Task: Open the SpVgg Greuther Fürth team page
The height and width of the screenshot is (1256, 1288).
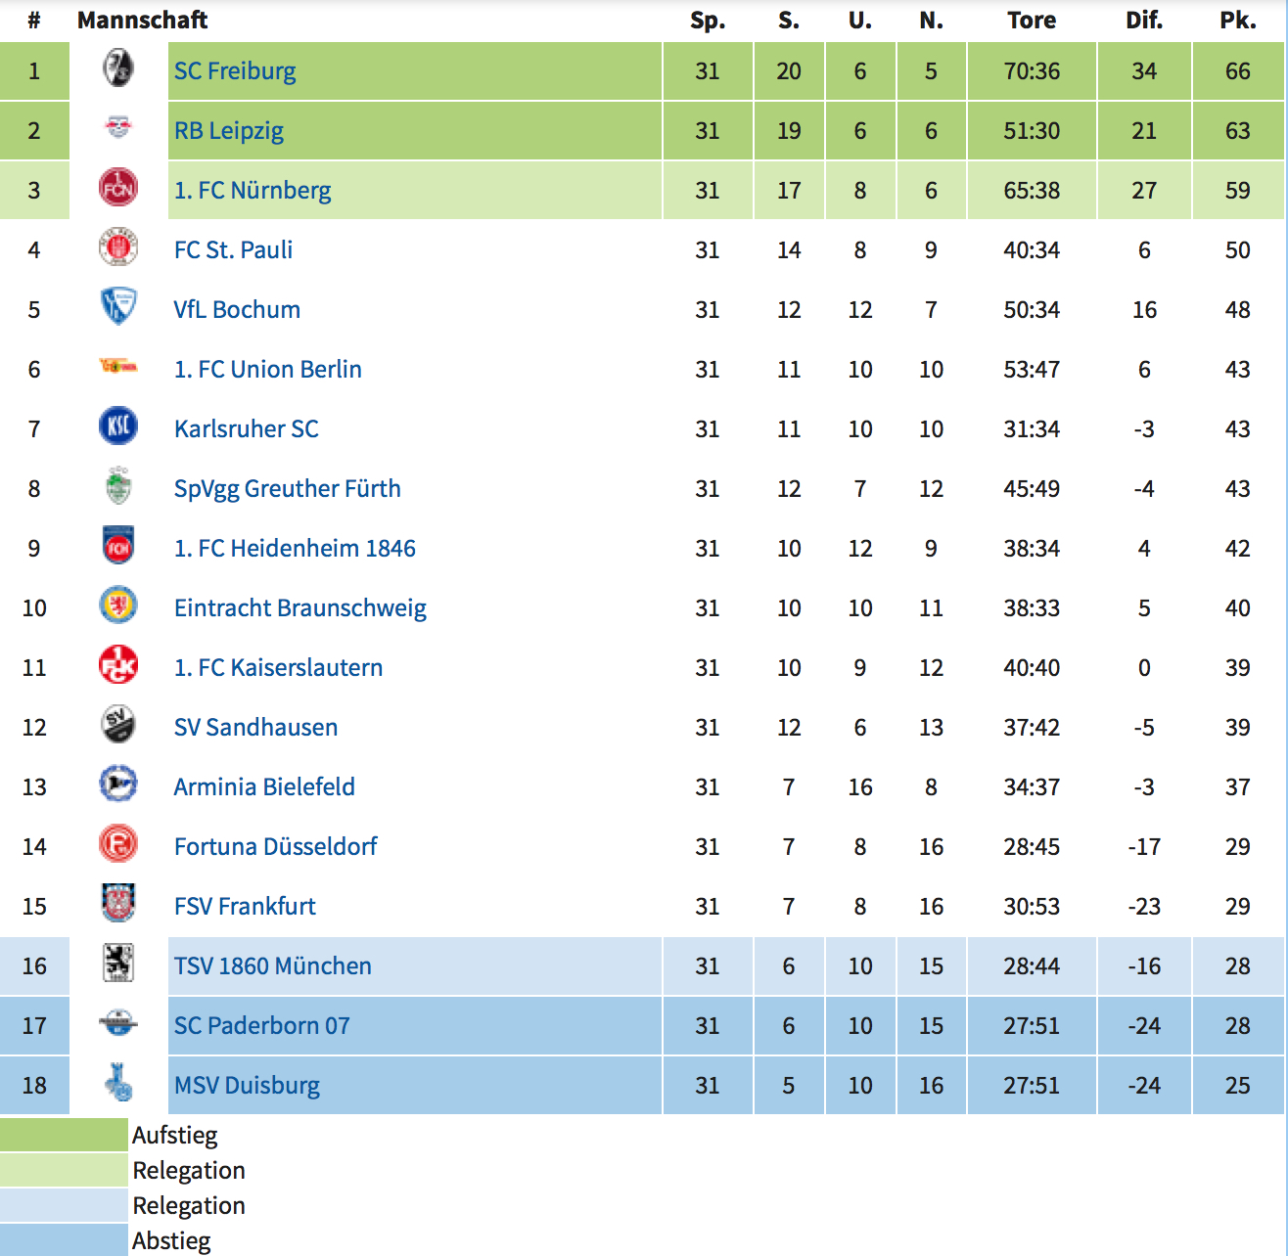Action: [x=288, y=489]
